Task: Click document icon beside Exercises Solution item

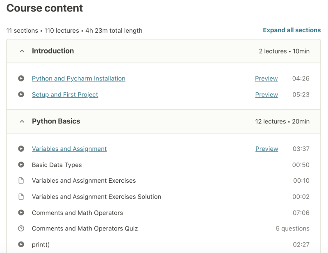Action: click(21, 197)
